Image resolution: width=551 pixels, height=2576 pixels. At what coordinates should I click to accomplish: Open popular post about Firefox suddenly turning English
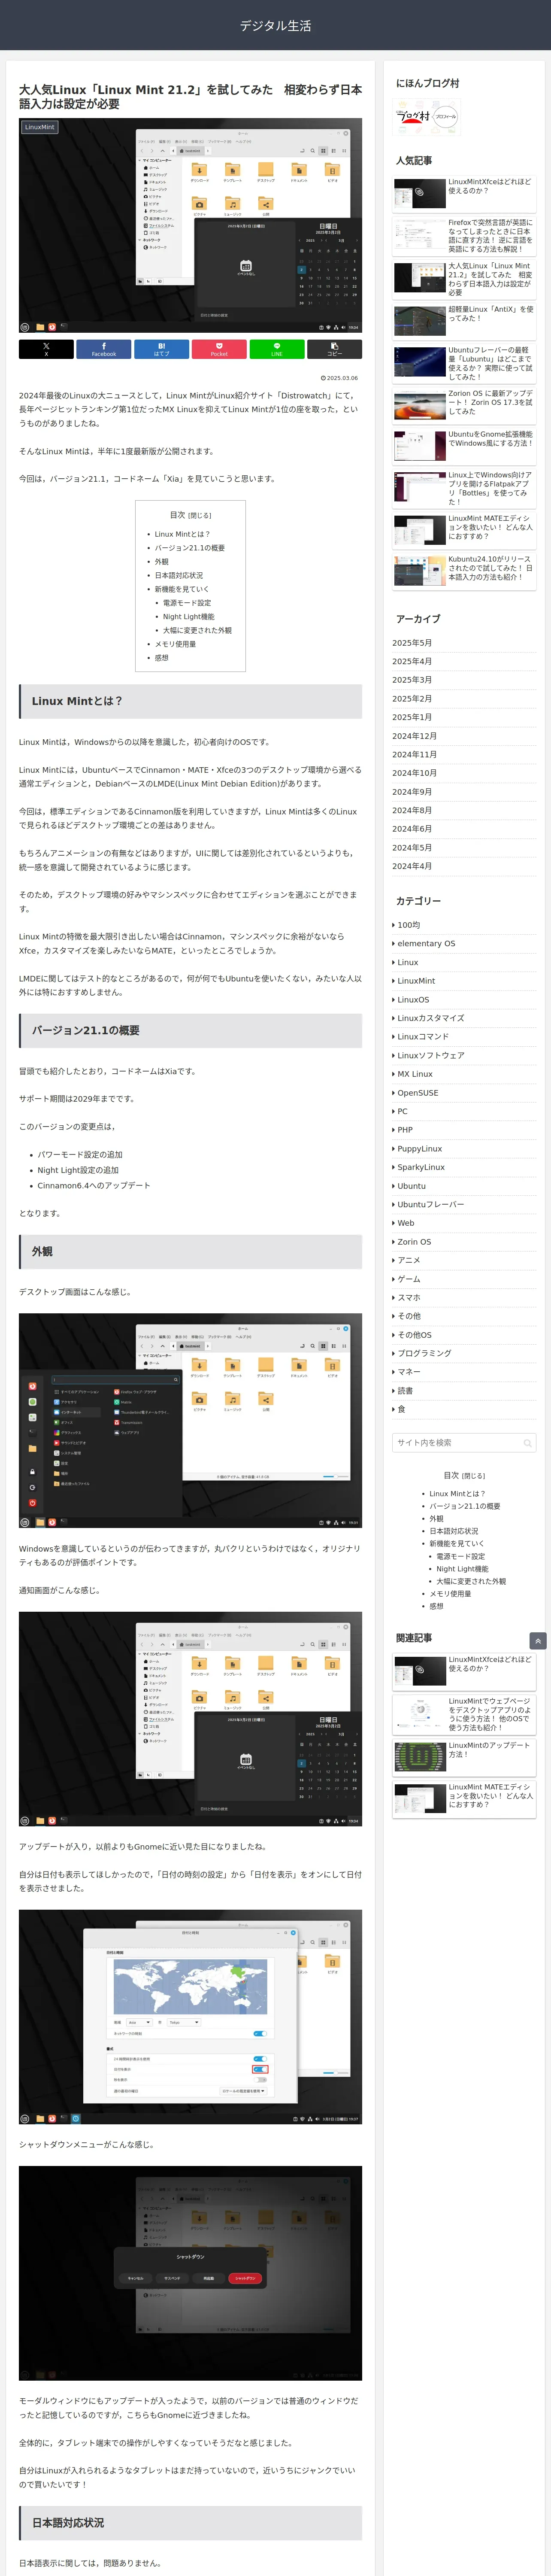(x=464, y=236)
